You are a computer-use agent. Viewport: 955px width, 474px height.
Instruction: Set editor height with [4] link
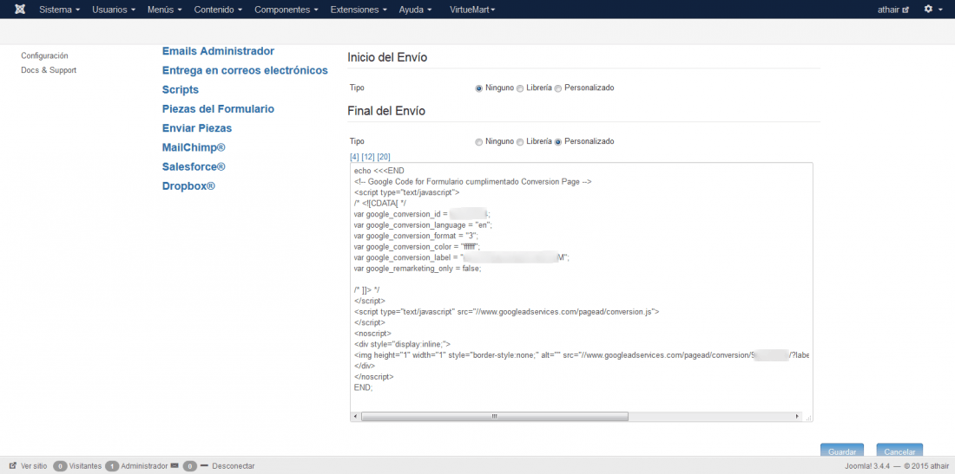(x=354, y=157)
